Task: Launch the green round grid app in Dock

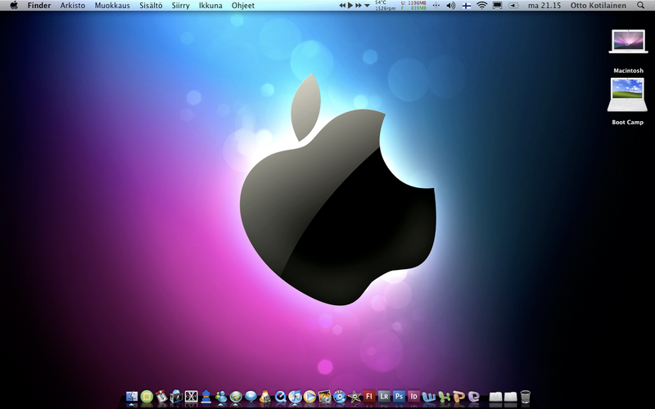Action: (x=147, y=397)
